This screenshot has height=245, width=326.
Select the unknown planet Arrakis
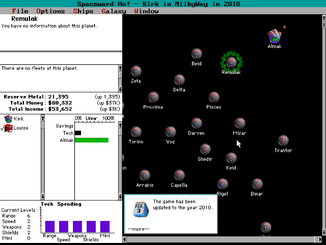click(145, 175)
